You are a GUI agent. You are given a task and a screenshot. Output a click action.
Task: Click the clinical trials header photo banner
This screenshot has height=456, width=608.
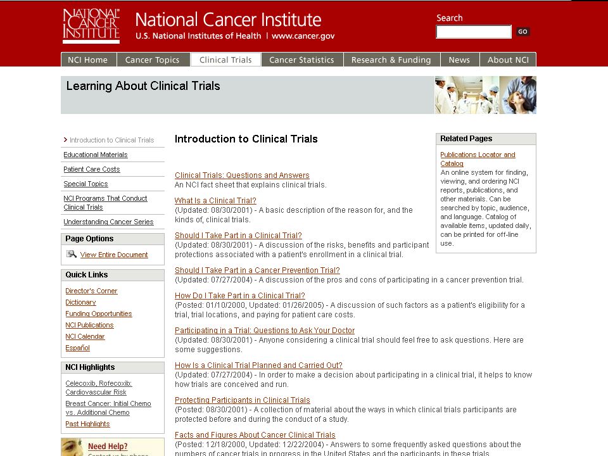486,95
